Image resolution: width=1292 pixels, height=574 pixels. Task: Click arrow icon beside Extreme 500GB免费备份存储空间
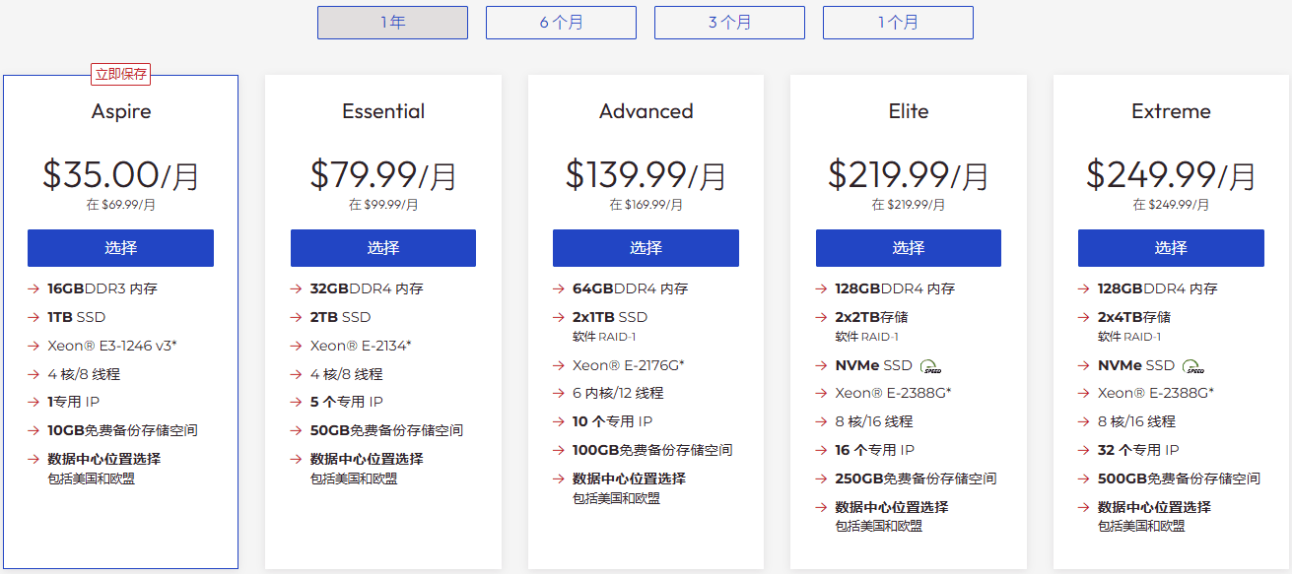tap(1084, 478)
